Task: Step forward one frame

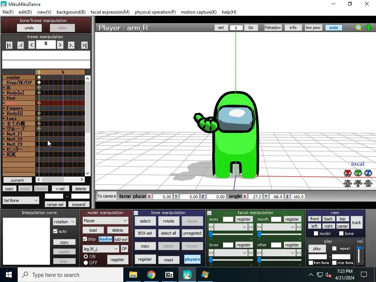Action: [x=60, y=45]
